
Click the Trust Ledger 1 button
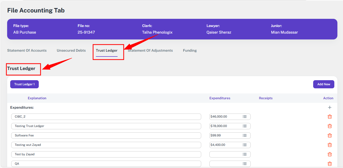(x=24, y=84)
